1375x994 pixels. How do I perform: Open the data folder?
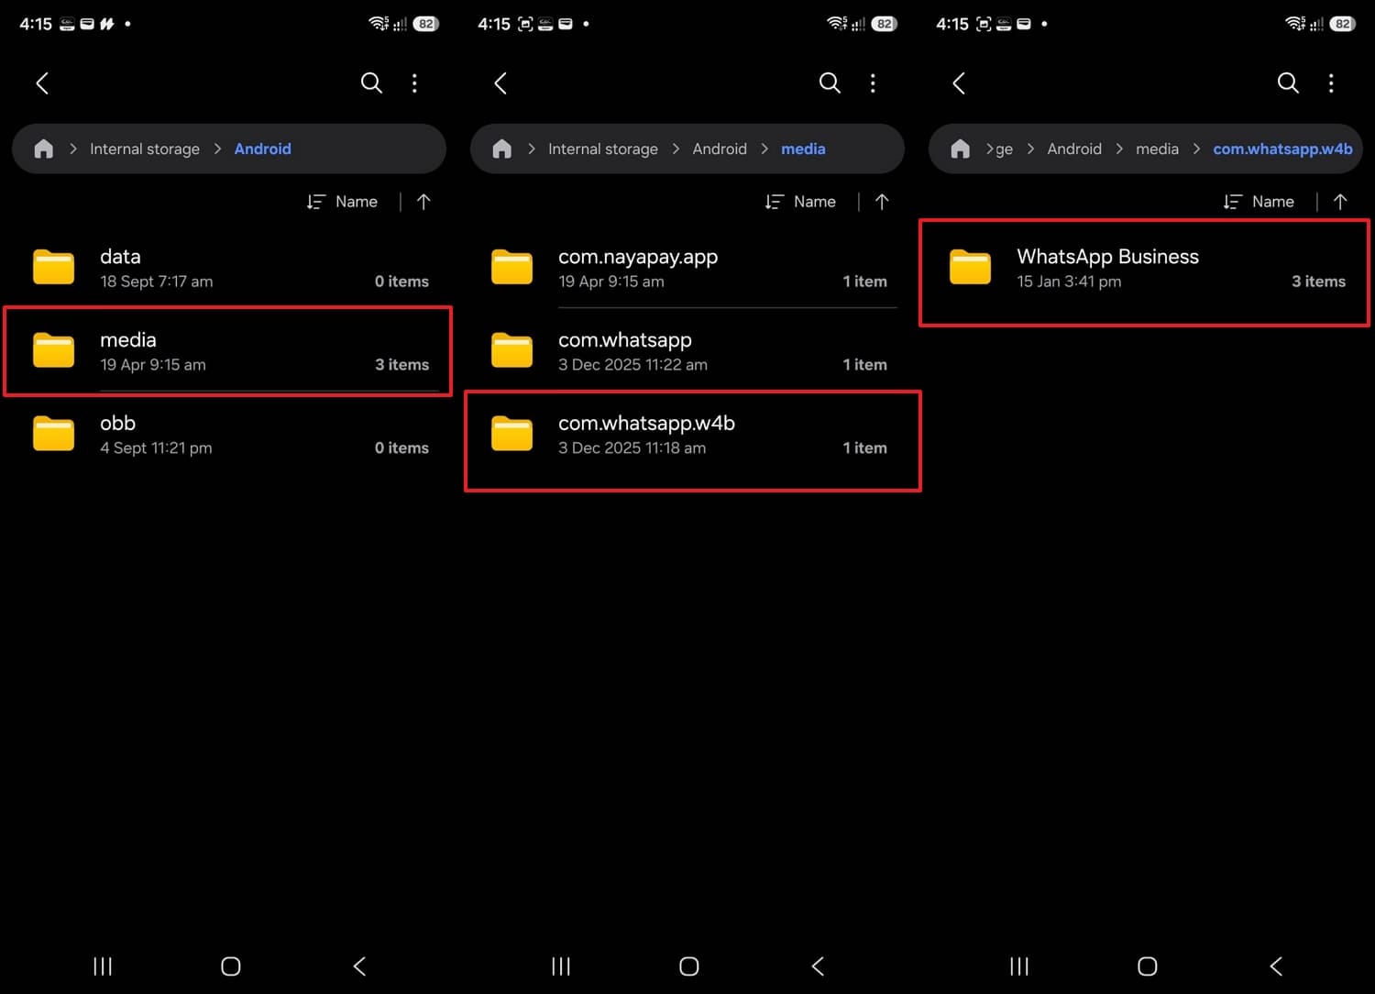229,268
